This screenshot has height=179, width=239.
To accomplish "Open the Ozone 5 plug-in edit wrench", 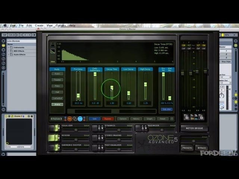I will coord(12,116).
